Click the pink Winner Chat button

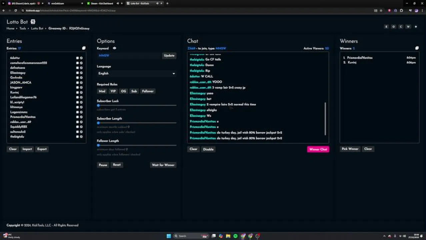pyautogui.click(x=318, y=149)
